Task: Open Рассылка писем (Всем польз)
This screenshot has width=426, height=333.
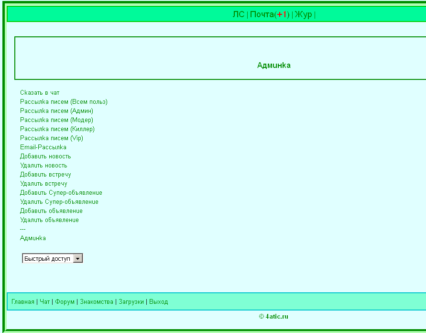Action: 64,102
